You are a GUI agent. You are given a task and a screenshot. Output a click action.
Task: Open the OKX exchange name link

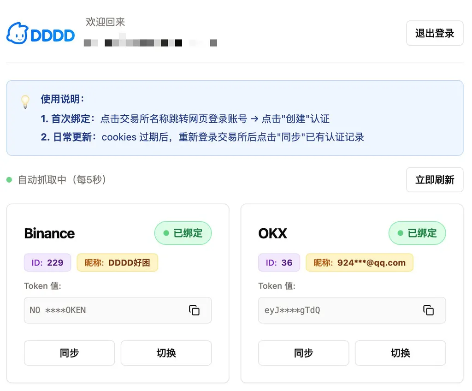[x=272, y=233]
